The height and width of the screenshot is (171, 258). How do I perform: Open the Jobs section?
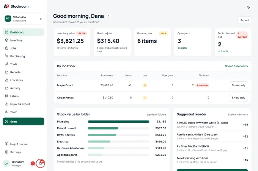[24, 48]
